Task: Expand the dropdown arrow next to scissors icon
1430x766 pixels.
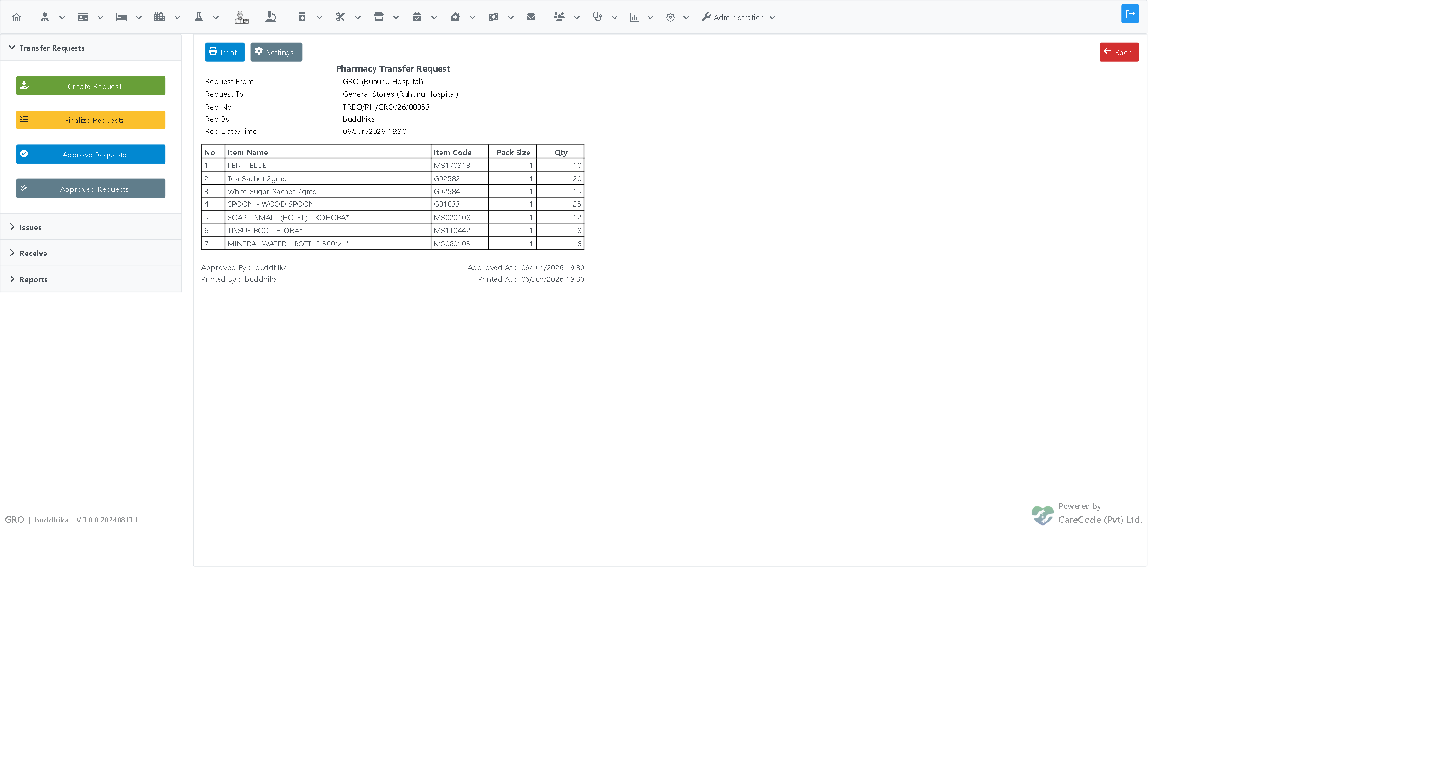Action: (x=358, y=18)
